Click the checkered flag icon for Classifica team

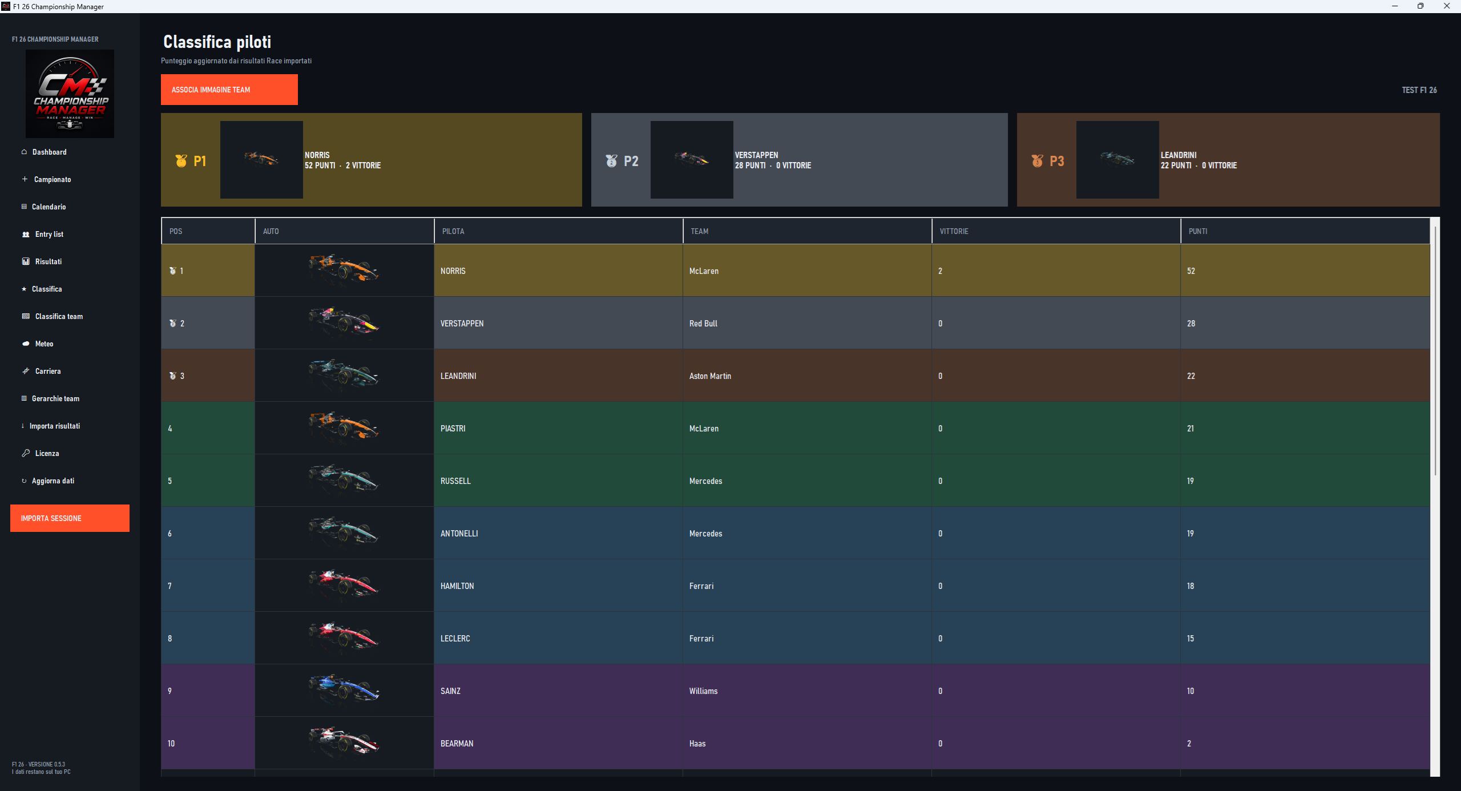coord(26,316)
